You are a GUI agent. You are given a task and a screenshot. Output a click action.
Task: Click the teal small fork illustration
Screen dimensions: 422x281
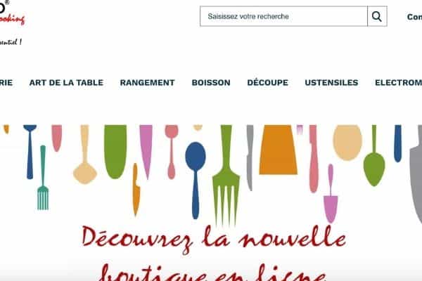[43, 178]
